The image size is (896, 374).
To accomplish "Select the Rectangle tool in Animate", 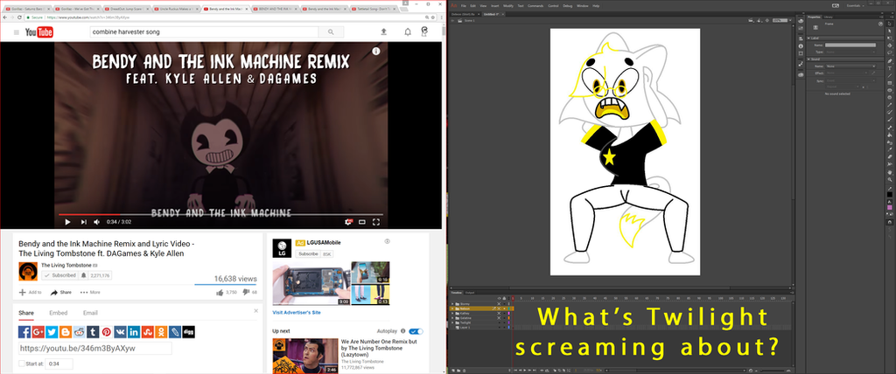I will pos(889,81).
